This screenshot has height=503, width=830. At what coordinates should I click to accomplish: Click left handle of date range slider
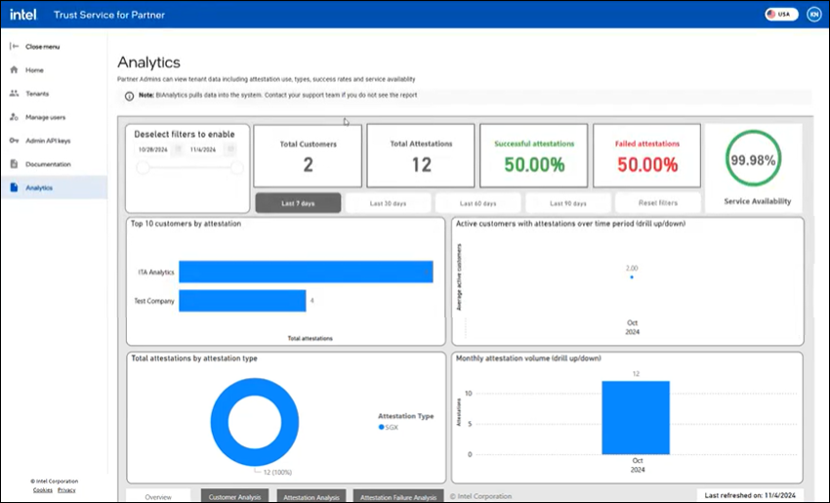(143, 168)
